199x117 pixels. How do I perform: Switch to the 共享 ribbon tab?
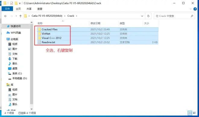(29, 9)
